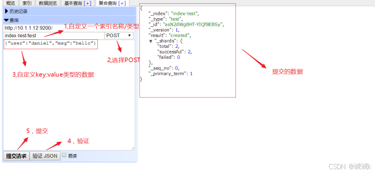Image resolution: width=375 pixels, height=173 pixels.
Task: Click the "_primary_term": 1 line
Action: 171,74
